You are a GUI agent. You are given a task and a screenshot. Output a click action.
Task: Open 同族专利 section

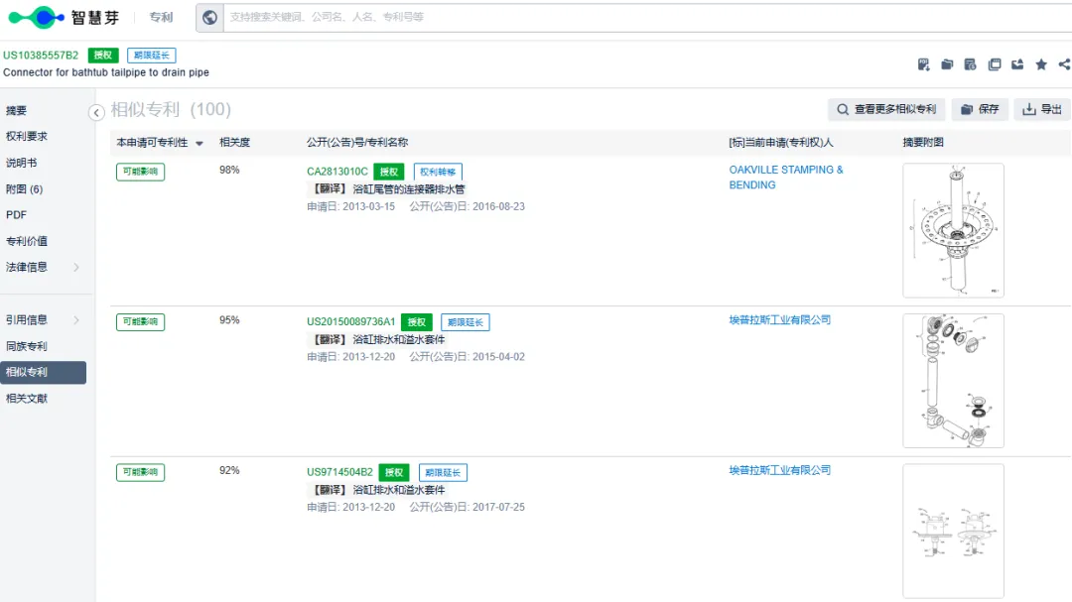point(27,346)
